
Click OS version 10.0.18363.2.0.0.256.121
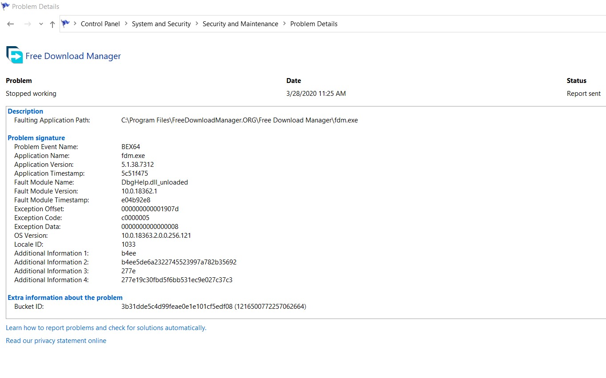pos(156,236)
